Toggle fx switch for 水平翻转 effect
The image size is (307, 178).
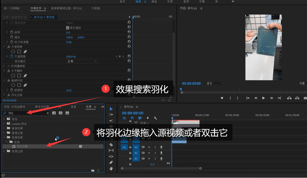[9, 71]
